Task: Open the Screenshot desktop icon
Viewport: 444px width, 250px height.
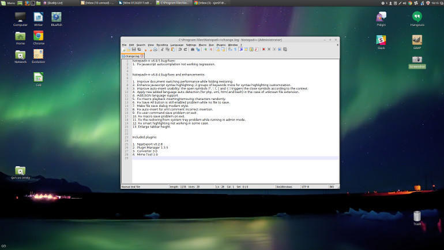Action: tap(417, 62)
